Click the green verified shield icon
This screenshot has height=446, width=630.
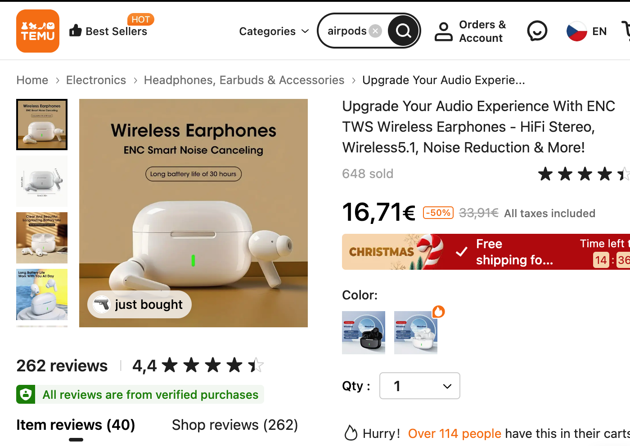[x=26, y=394]
